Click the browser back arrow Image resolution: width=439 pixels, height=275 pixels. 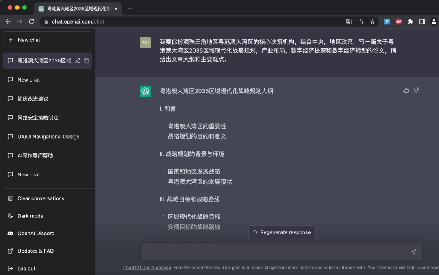point(8,21)
